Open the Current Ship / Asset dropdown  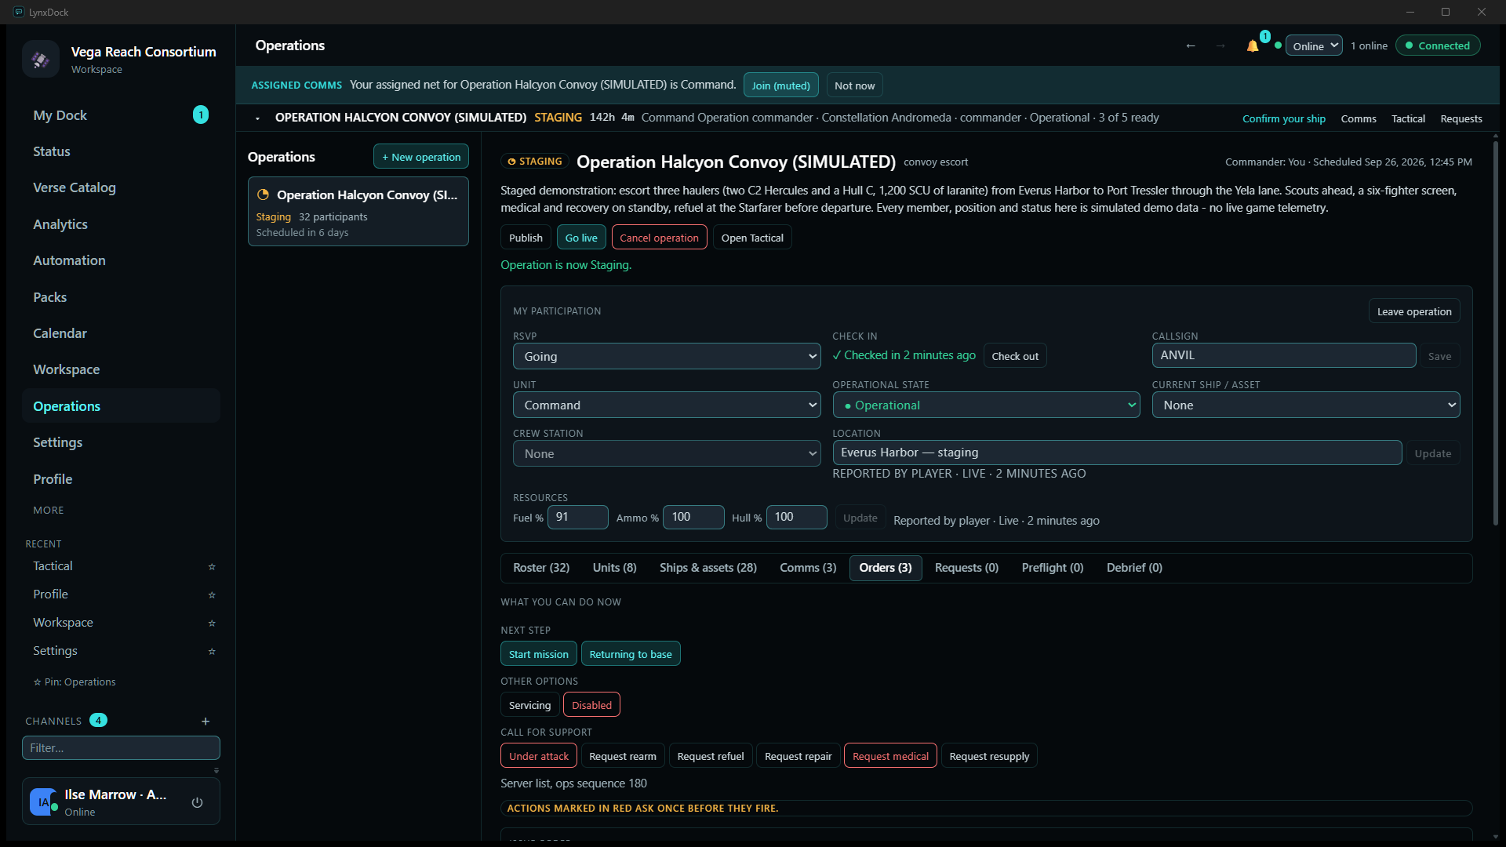(x=1305, y=405)
